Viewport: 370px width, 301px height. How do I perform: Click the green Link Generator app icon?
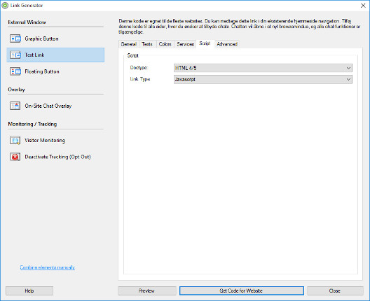(x=5, y=6)
